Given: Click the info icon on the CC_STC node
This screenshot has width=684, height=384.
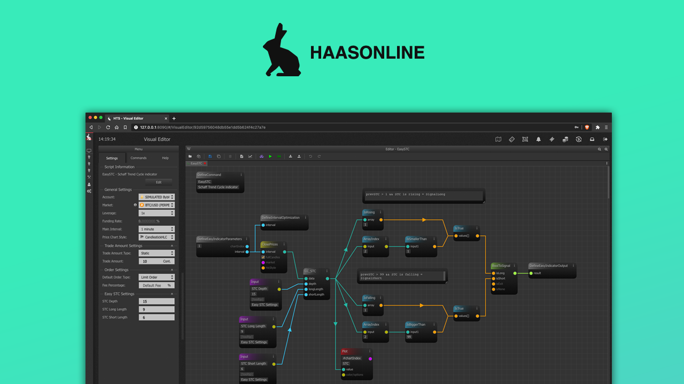Looking at the screenshot, I should pyautogui.click(x=327, y=271).
